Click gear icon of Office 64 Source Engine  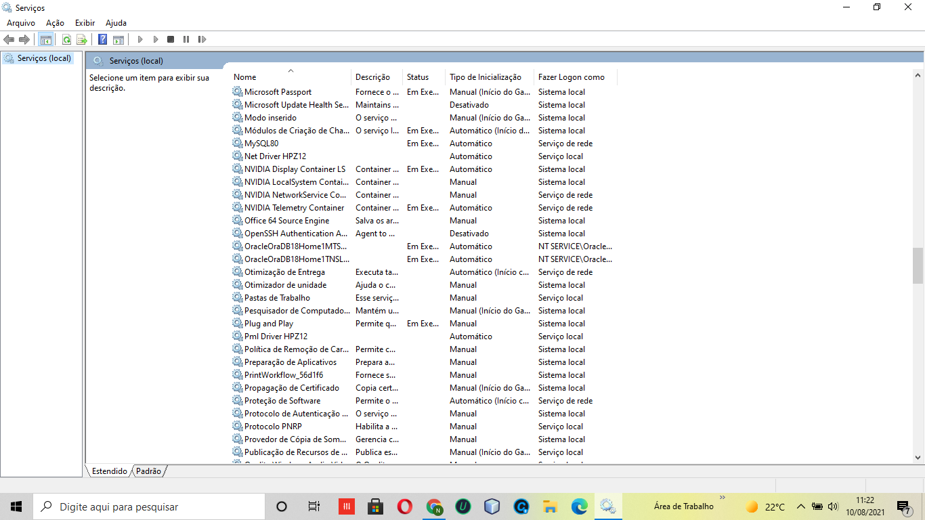(238, 221)
